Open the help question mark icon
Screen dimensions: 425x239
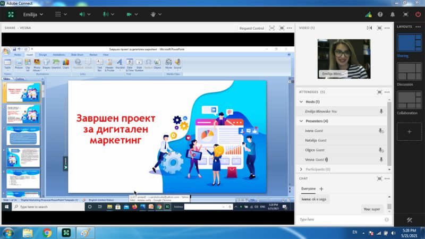click(x=380, y=15)
